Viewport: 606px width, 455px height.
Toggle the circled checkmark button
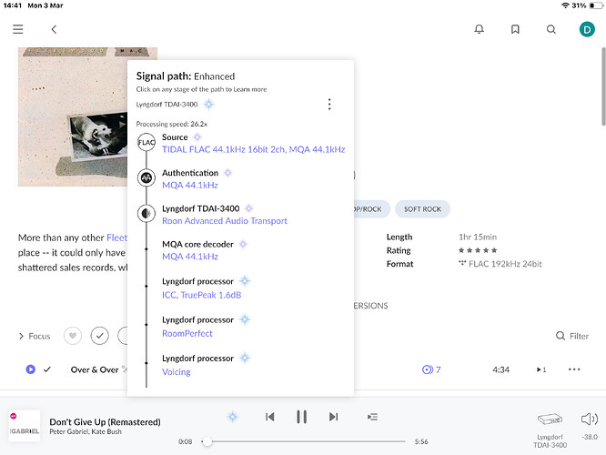click(x=100, y=336)
